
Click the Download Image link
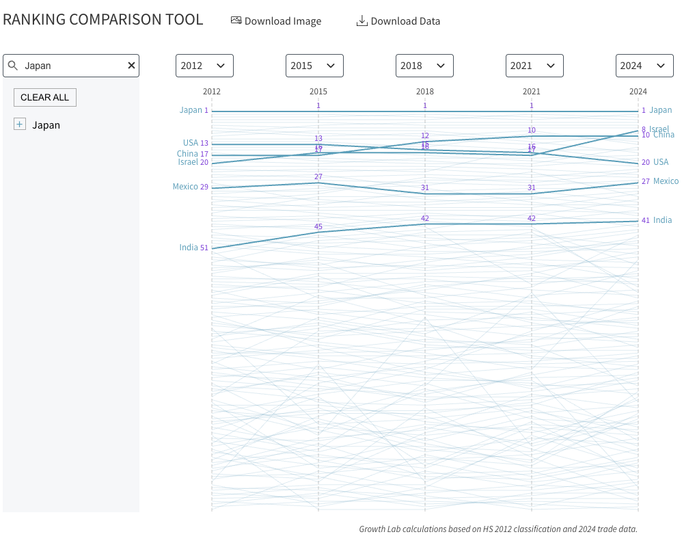pos(276,21)
